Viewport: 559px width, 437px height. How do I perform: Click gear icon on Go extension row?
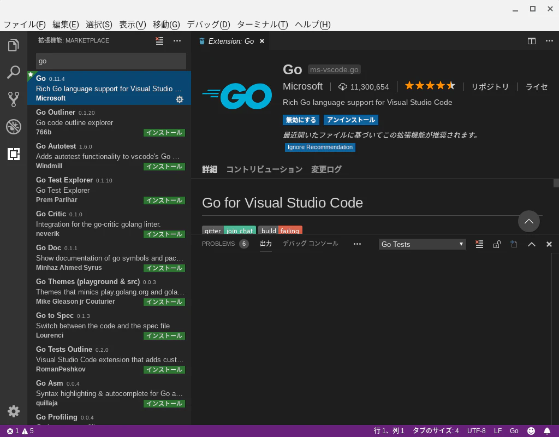pyautogui.click(x=180, y=99)
